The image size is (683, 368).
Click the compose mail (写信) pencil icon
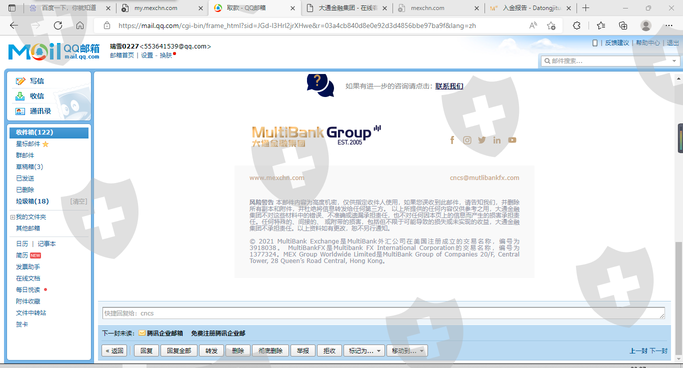point(20,81)
